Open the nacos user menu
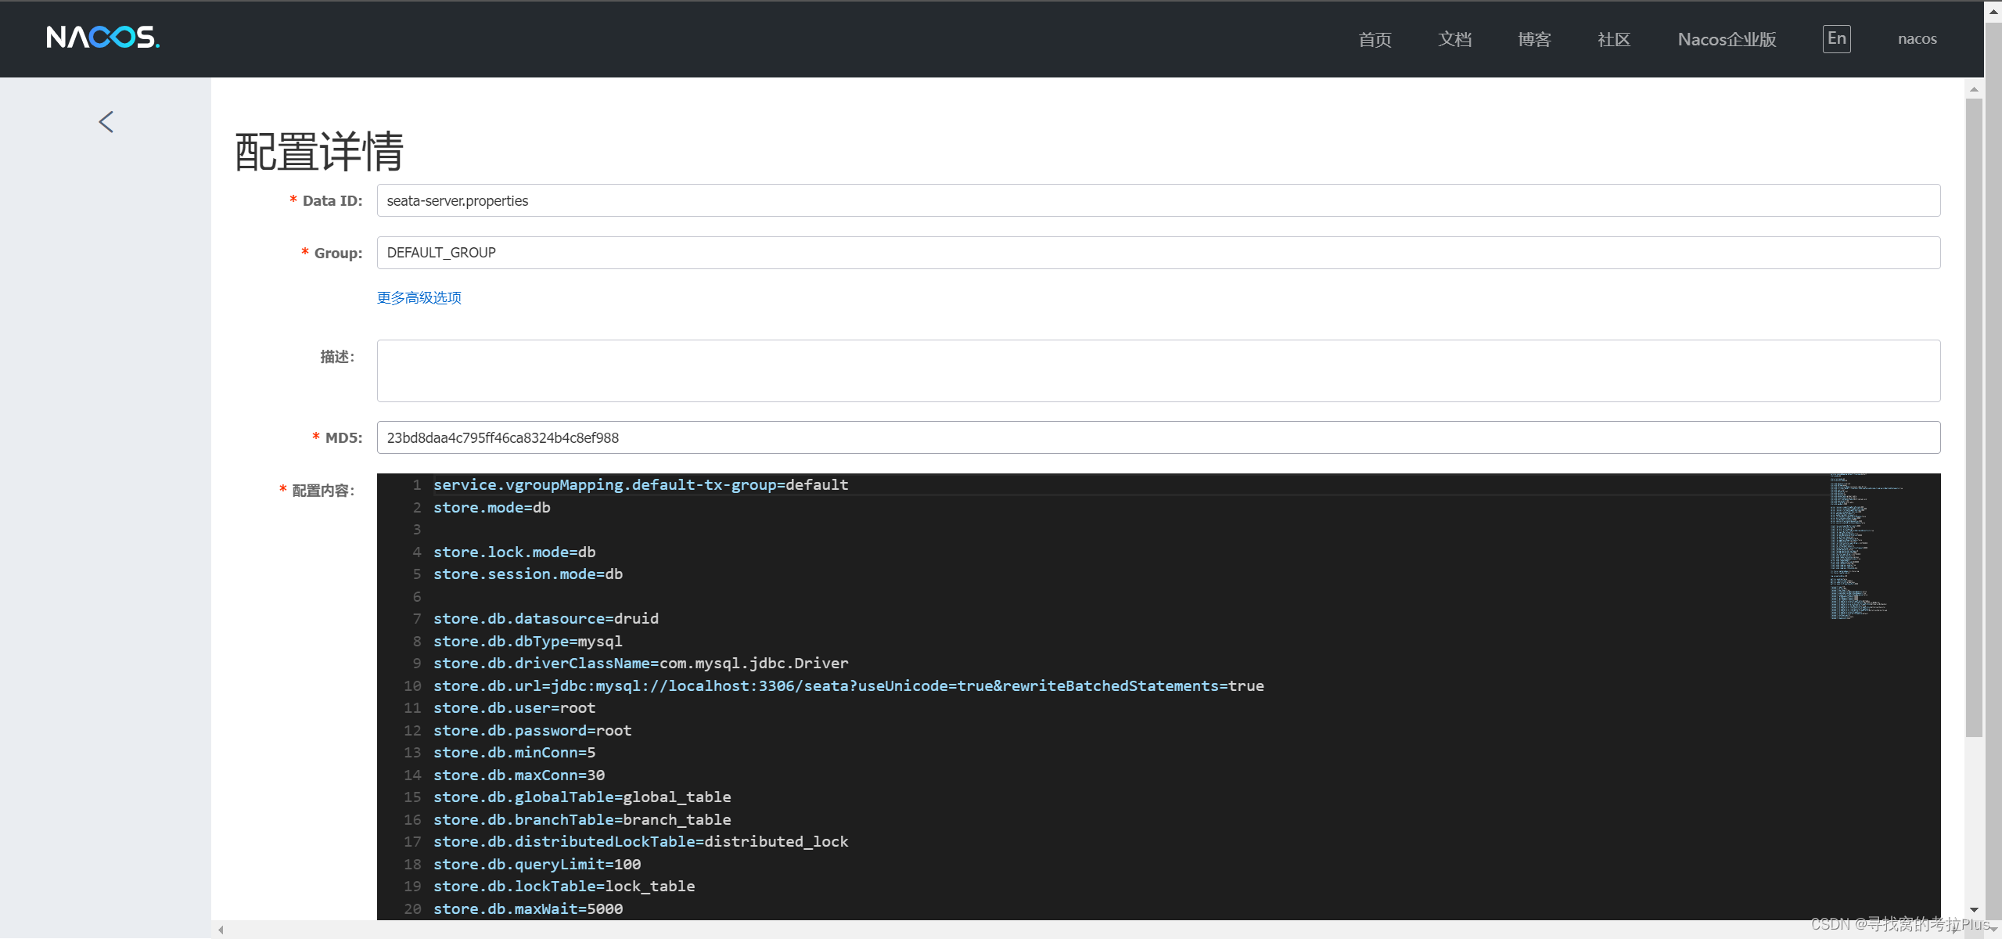 click(1917, 38)
